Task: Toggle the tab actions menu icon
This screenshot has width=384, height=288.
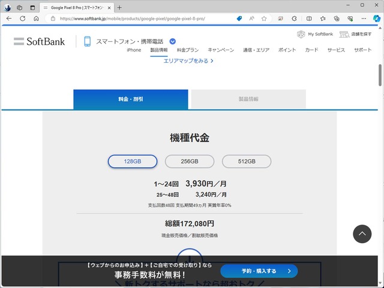Action: (32, 8)
